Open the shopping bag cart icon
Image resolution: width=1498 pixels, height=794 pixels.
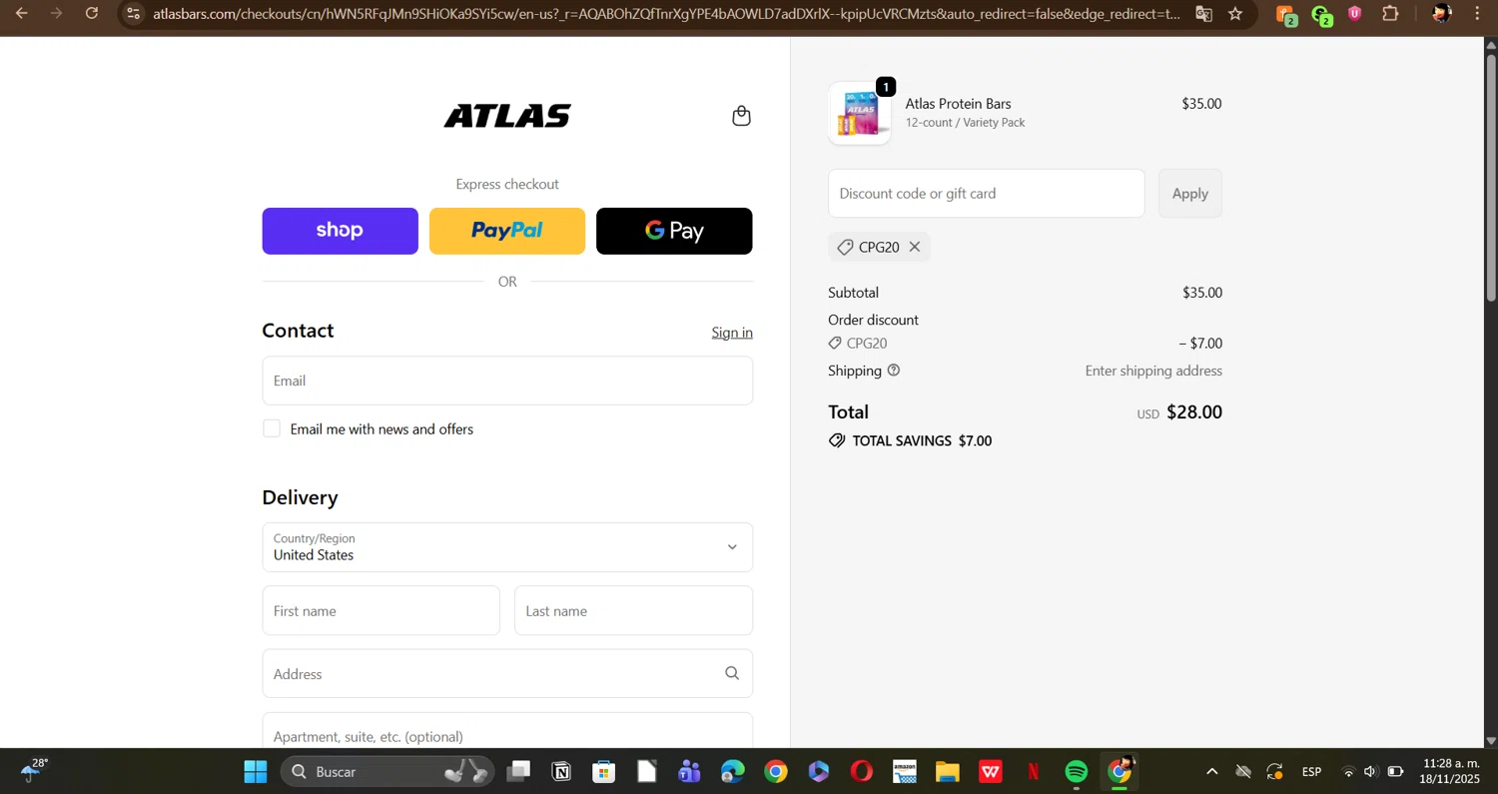tap(741, 116)
